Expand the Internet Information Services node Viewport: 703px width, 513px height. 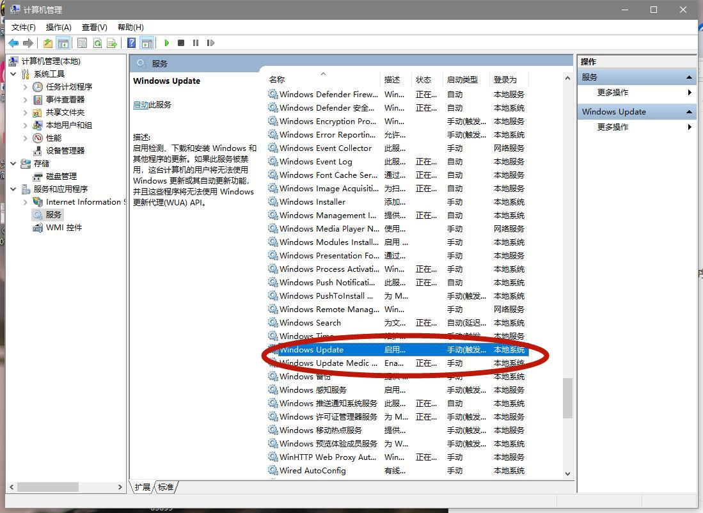26,202
